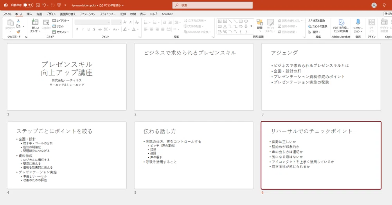Image resolution: width=392 pixels, height=205 pixels.
Task: Click the Undo arrow icon
Action: [44, 5]
